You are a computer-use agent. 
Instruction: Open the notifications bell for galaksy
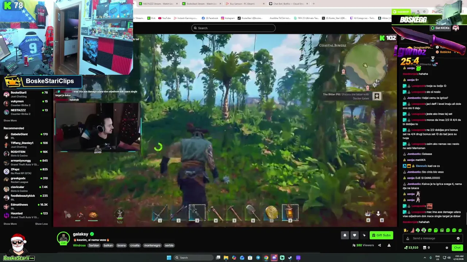click(x=345, y=235)
